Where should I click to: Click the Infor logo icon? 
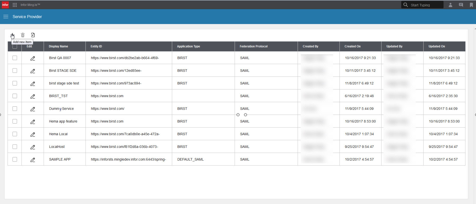tap(5, 5)
